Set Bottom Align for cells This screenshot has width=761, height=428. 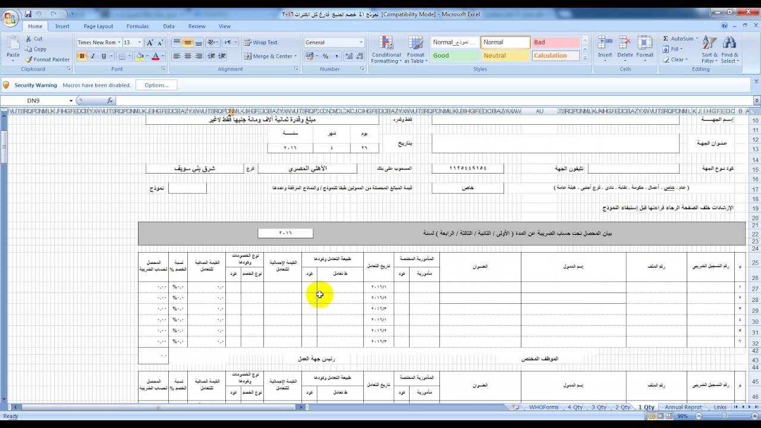click(199, 42)
